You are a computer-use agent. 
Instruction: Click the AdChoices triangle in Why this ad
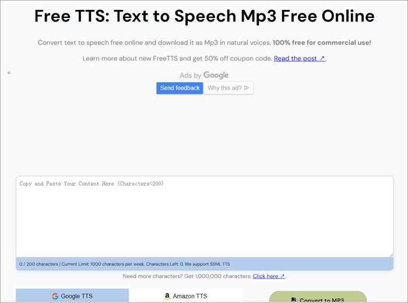(x=247, y=88)
